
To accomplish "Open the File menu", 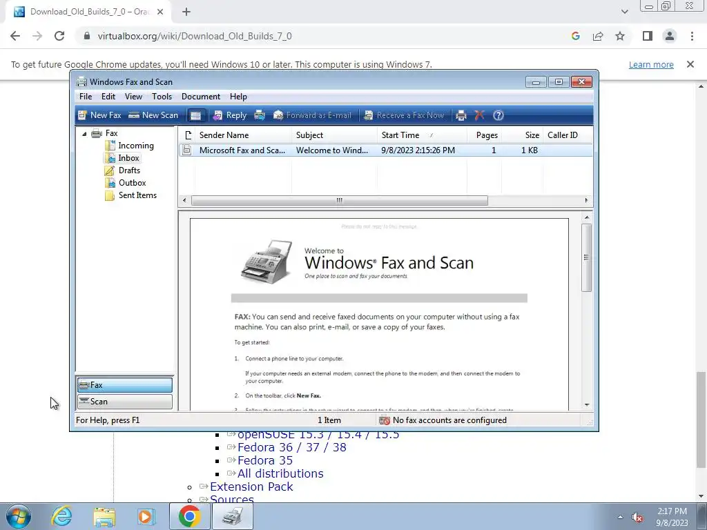I will tap(85, 97).
